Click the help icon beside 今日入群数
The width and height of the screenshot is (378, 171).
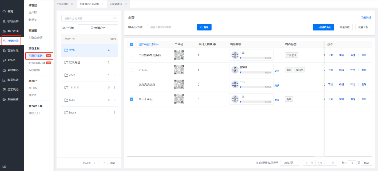click(214, 44)
